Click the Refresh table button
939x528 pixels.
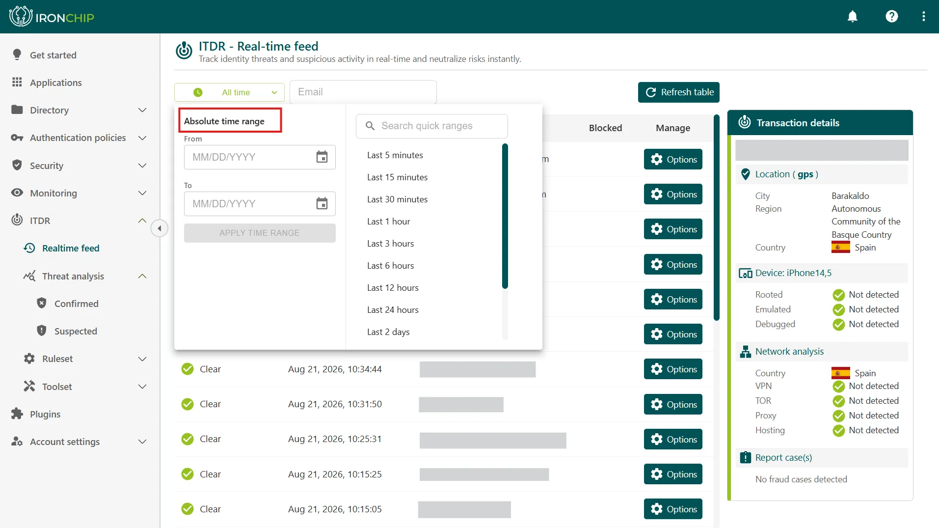tap(679, 92)
